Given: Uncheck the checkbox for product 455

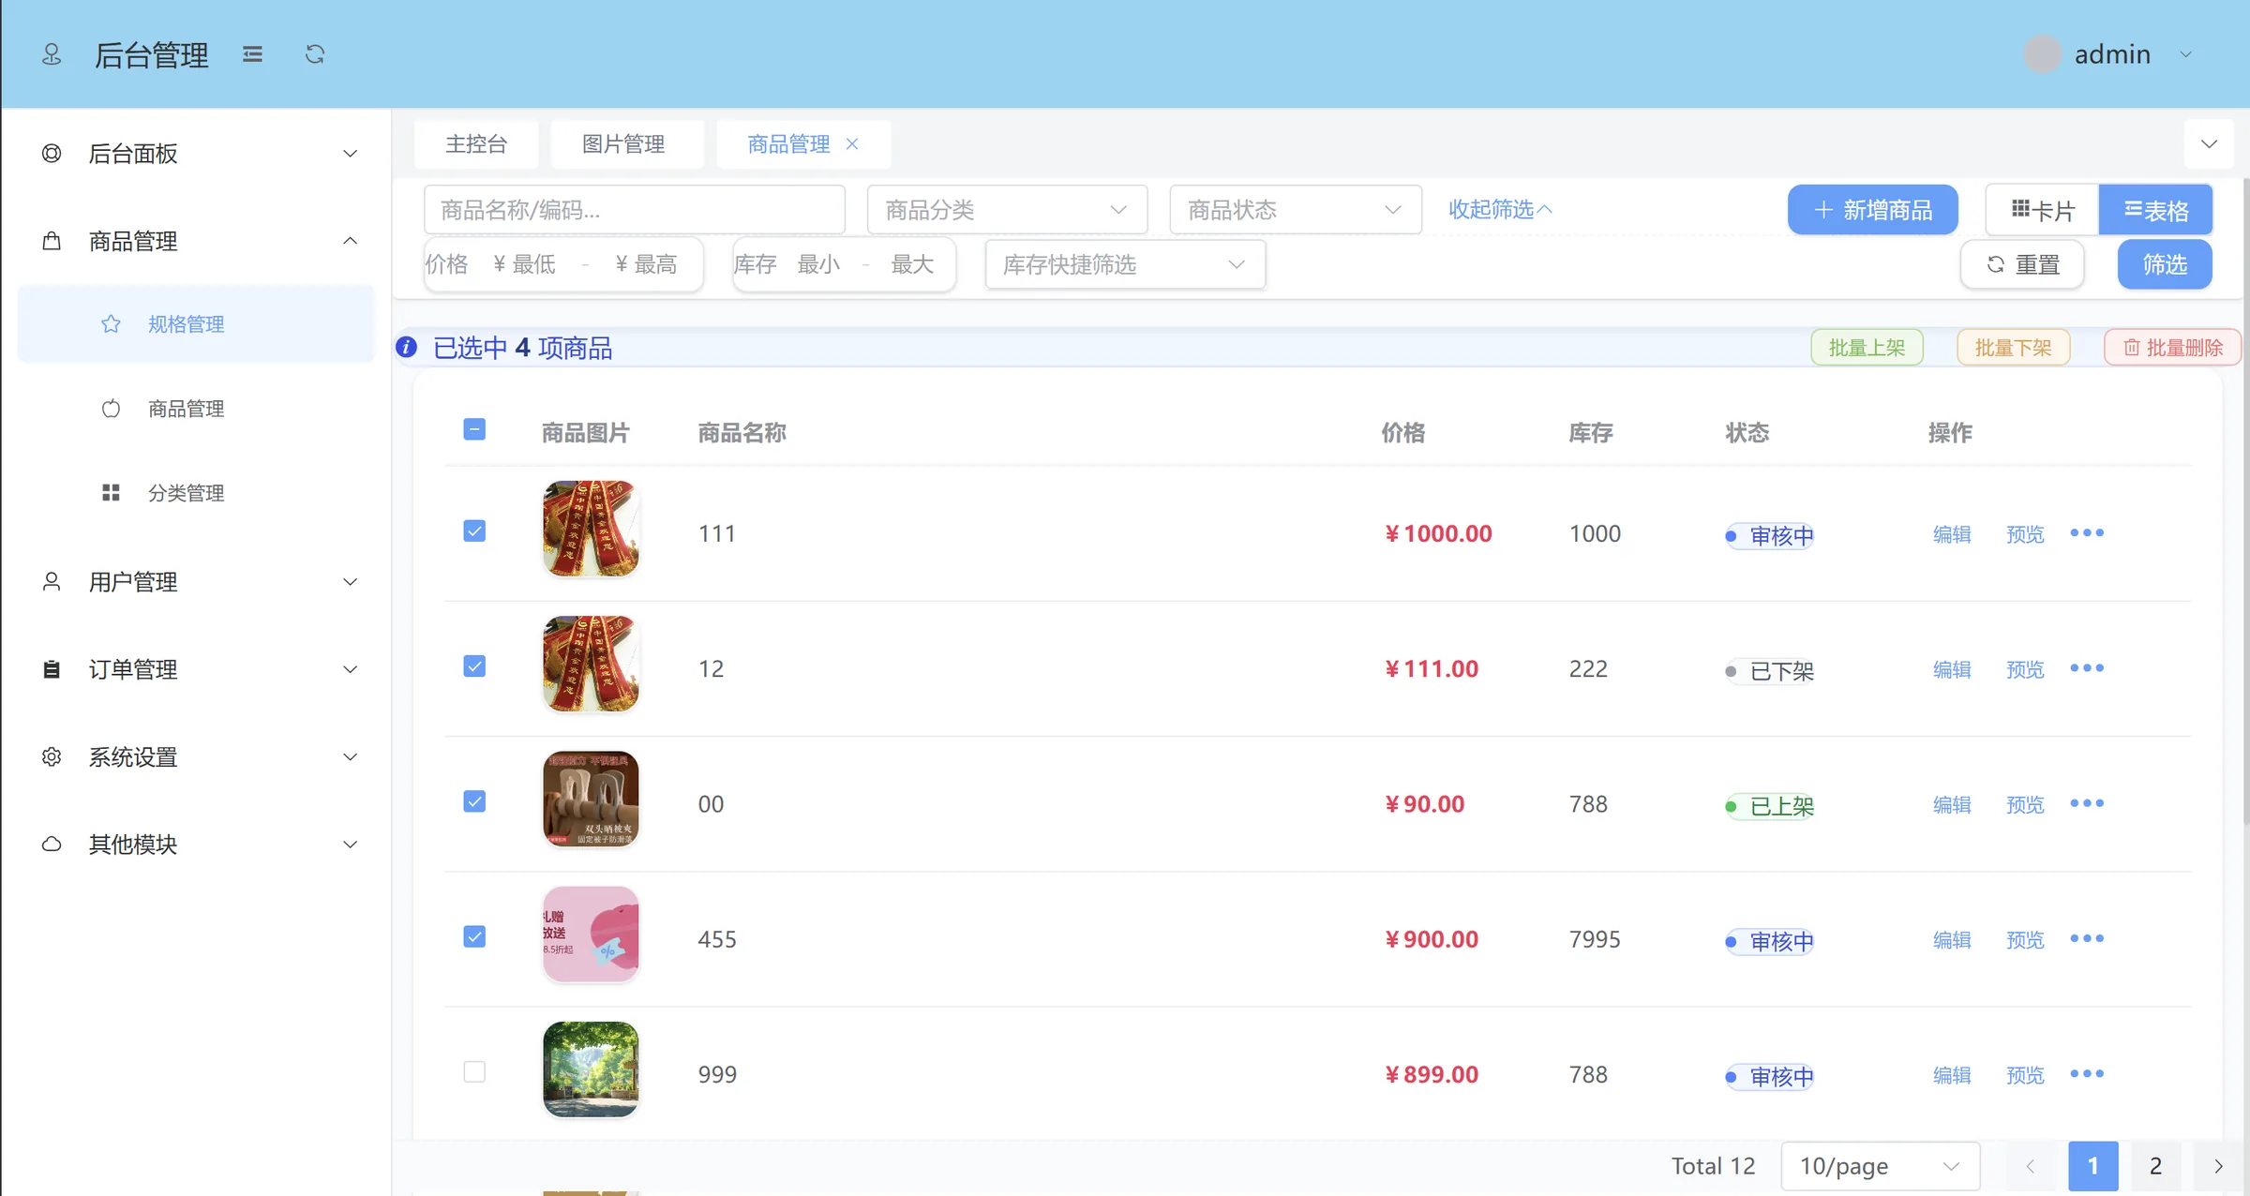Looking at the screenshot, I should tap(474, 935).
